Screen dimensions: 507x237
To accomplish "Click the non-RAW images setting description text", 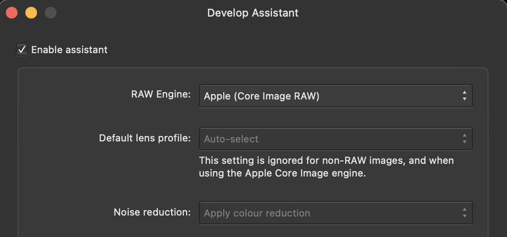I will (326, 167).
